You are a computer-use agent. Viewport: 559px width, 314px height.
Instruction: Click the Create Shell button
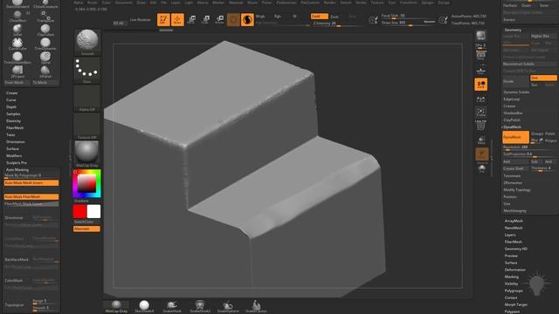[x=515, y=168]
